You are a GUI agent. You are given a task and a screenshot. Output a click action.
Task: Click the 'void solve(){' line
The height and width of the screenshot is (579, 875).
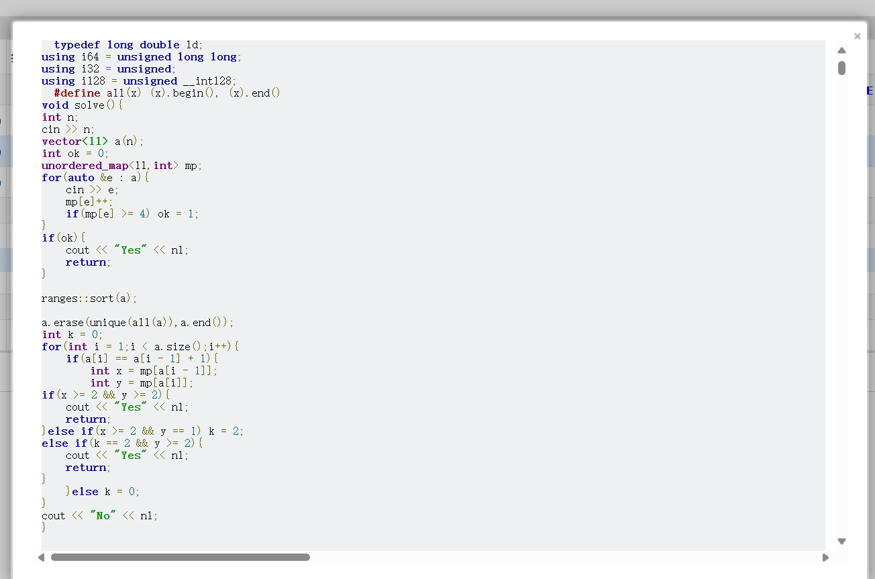pyautogui.click(x=83, y=105)
